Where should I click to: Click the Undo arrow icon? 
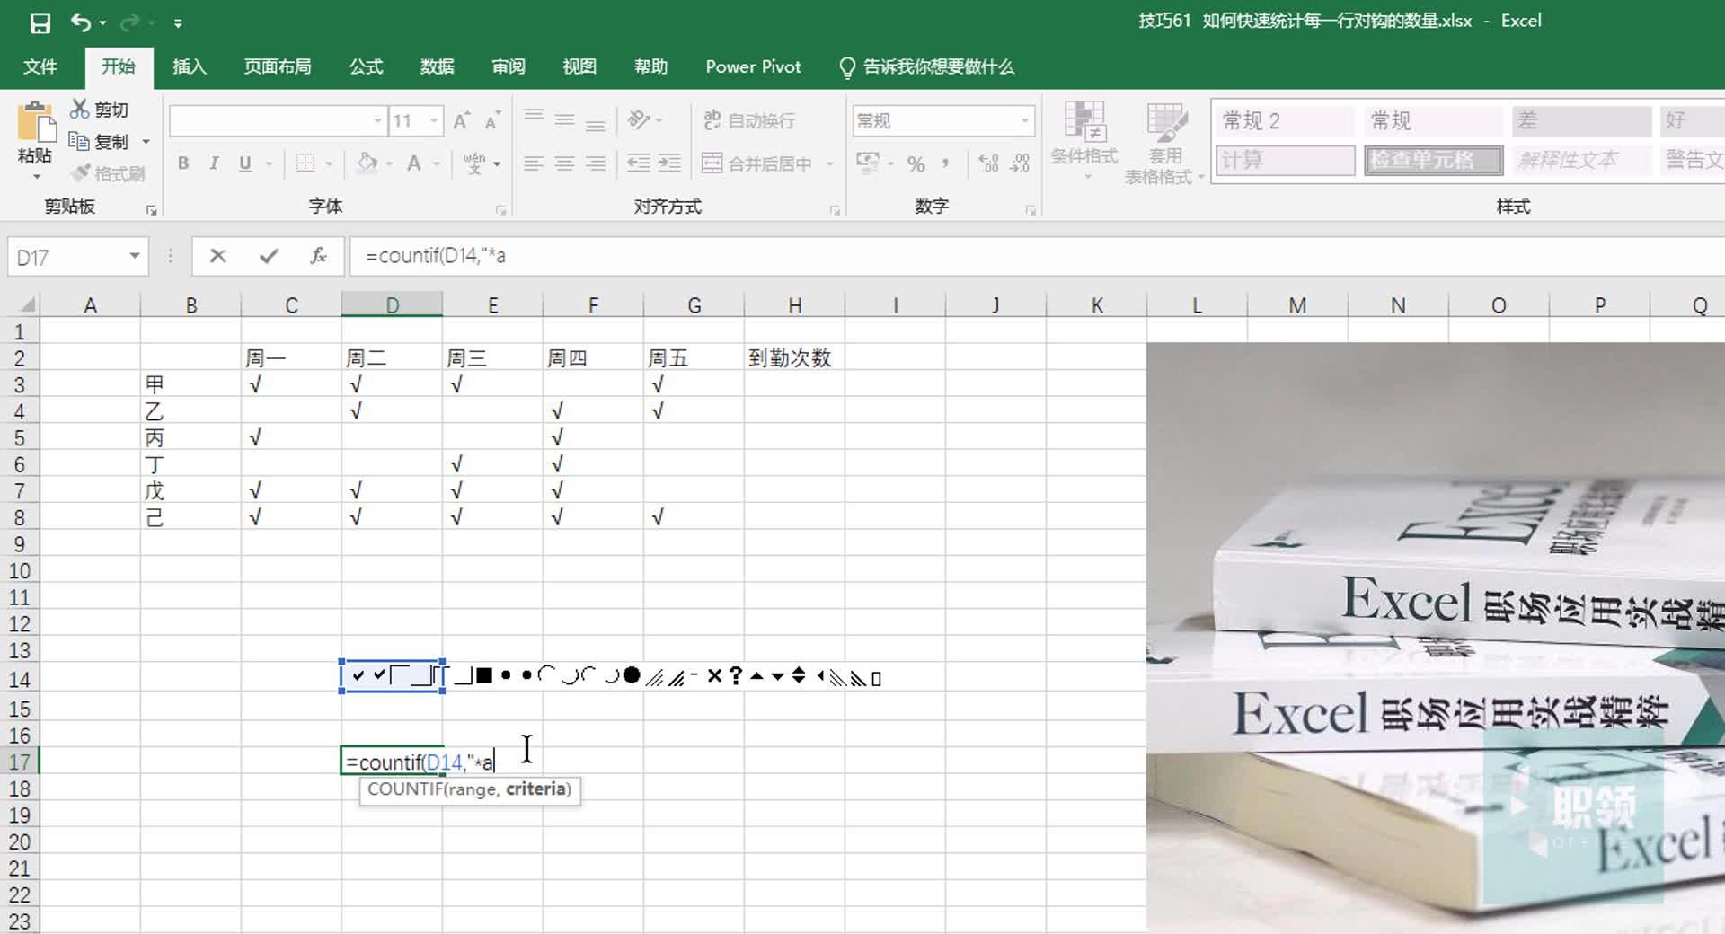pyautogui.click(x=81, y=22)
